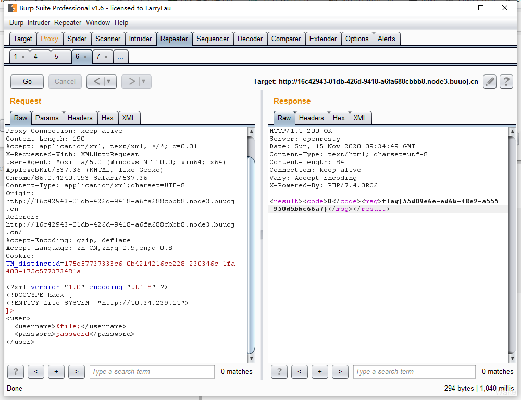Click the Burp Suite logo icon in title bar

13,8
